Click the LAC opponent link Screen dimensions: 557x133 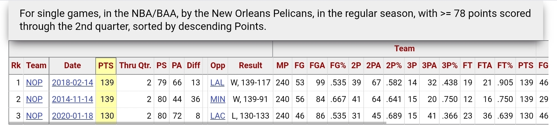point(218,116)
